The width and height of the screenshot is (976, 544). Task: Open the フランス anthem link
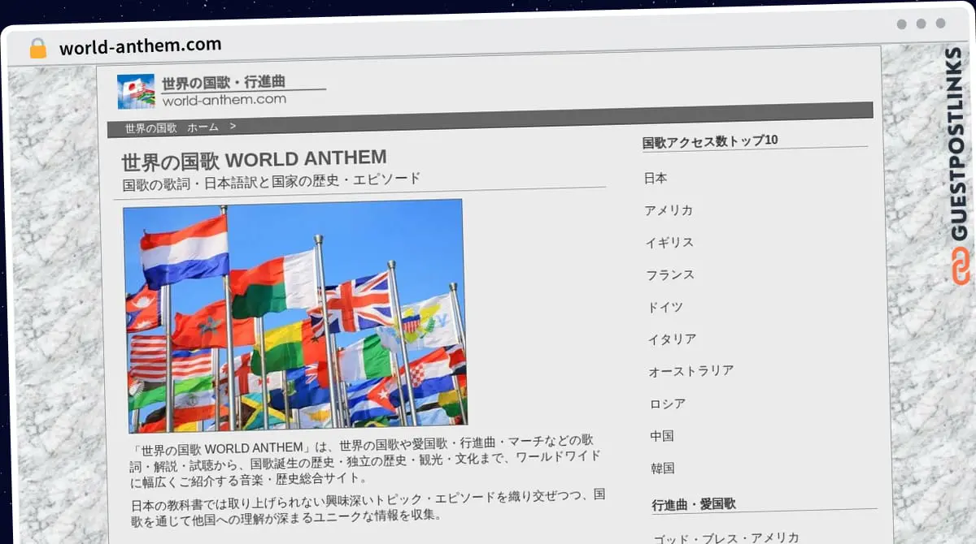(670, 274)
